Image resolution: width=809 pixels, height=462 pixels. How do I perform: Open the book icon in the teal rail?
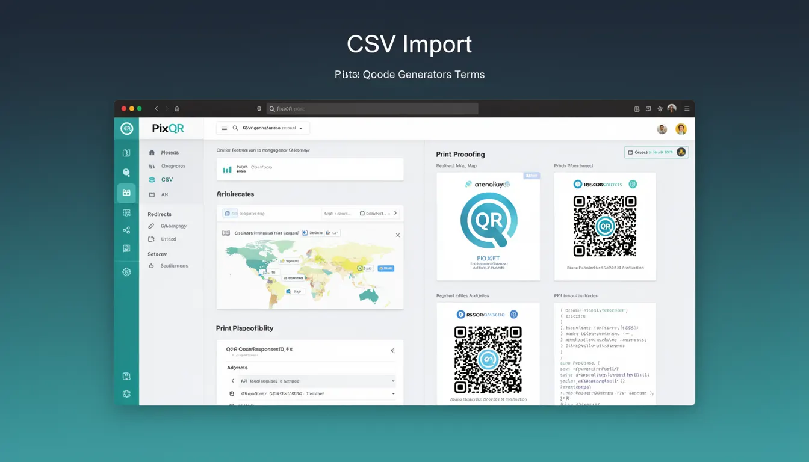click(126, 153)
